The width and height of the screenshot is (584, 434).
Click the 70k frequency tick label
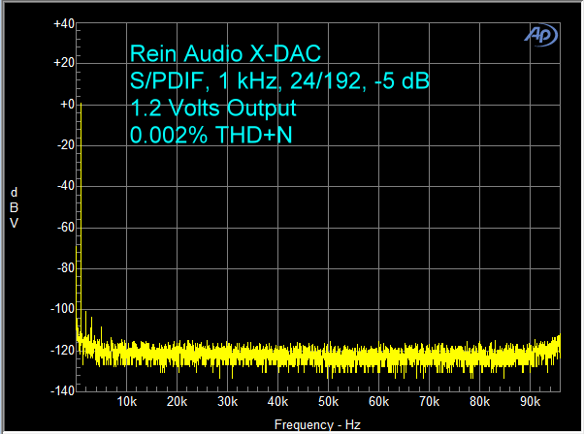429,402
